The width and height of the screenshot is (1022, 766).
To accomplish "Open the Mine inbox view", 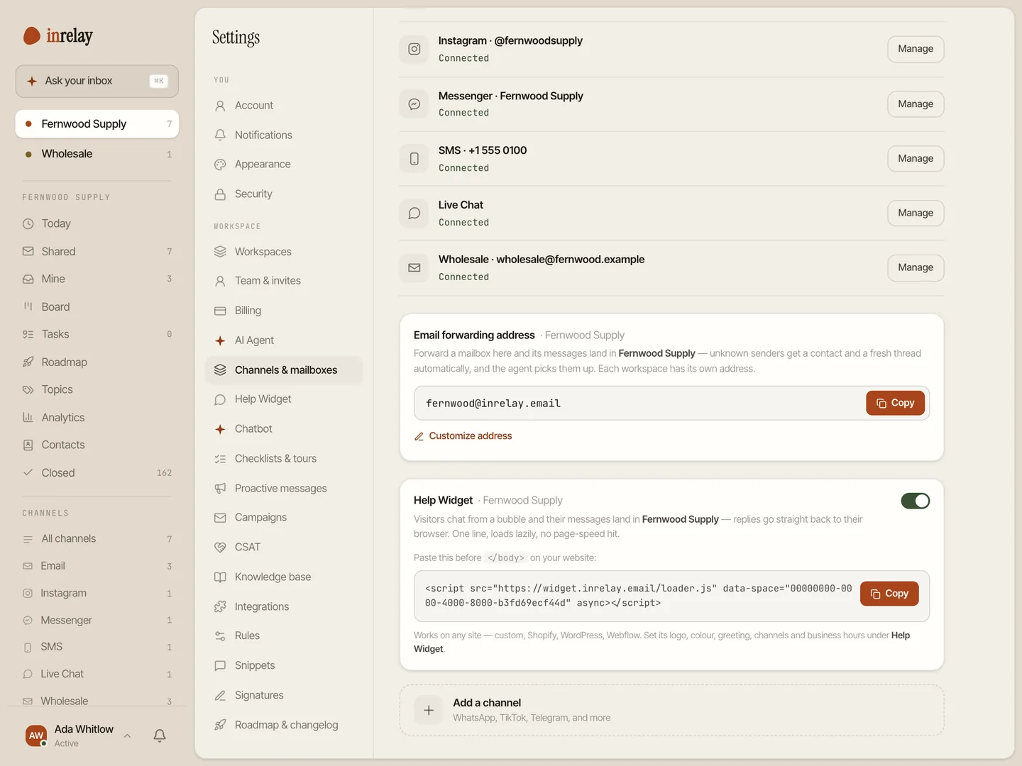I will click(x=97, y=279).
